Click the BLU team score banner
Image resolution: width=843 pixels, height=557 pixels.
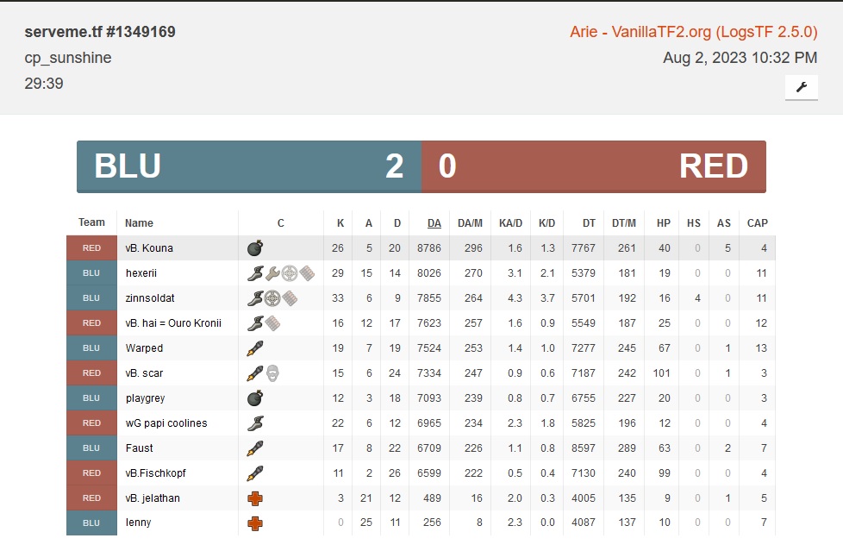[249, 166]
